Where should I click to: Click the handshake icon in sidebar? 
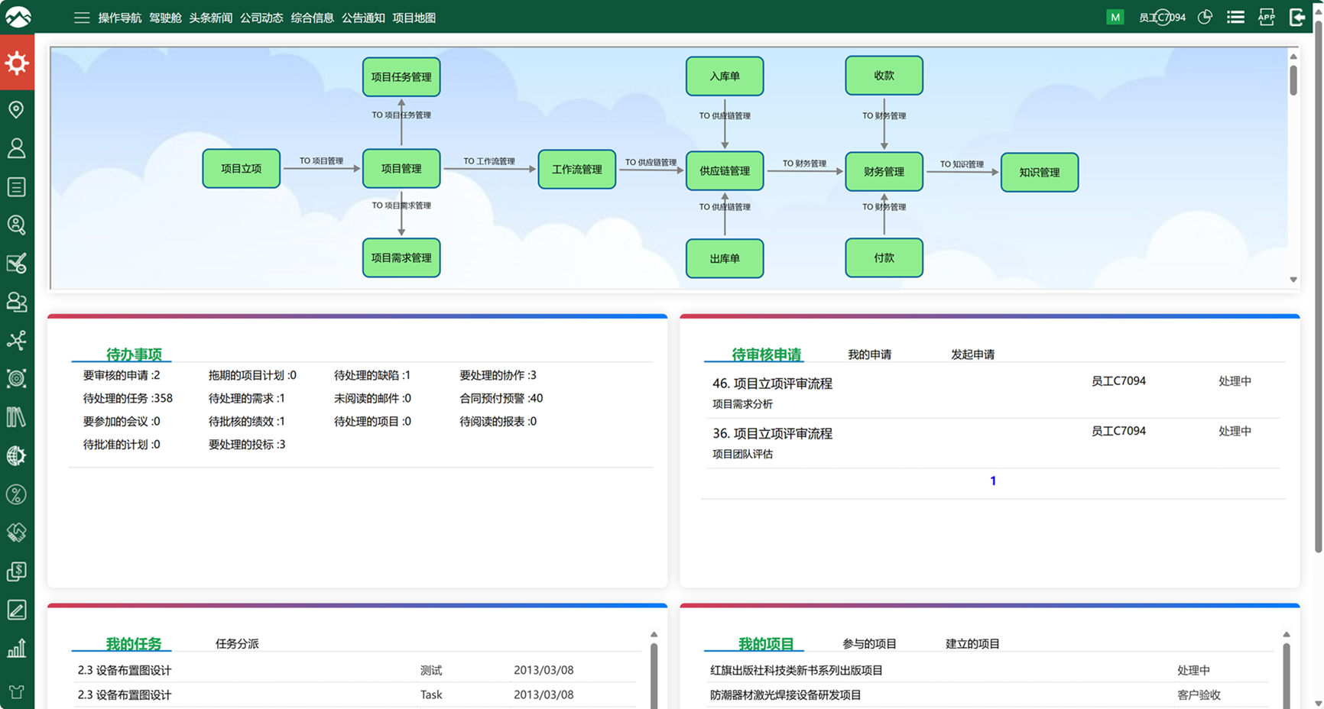click(x=16, y=533)
